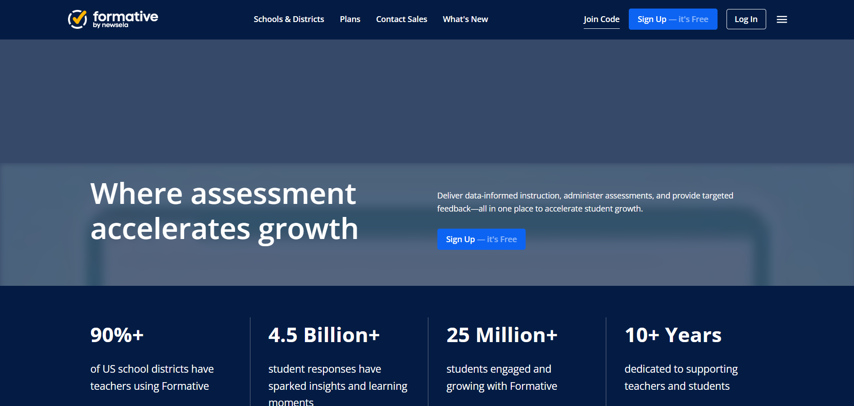854x406 pixels.
Task: Click the 10+ Years statistic heading
Action: click(x=673, y=335)
